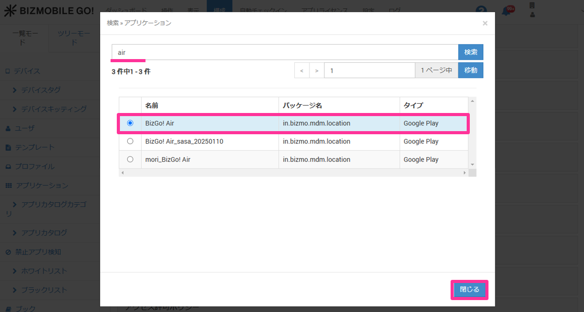Close the dialog with the X icon
584x312 pixels.
(x=485, y=23)
